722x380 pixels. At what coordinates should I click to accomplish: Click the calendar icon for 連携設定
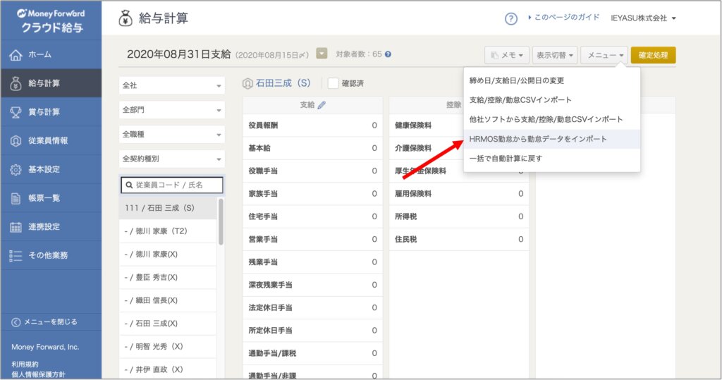pos(16,227)
